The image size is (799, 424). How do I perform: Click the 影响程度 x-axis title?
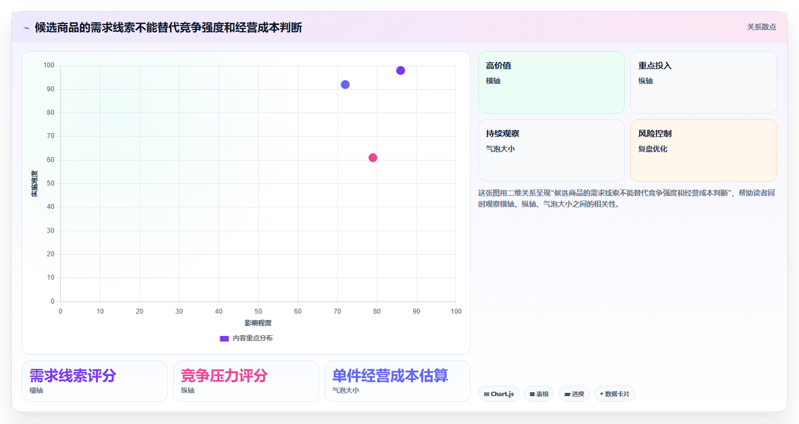[258, 323]
